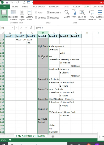Click the Insert Function fx icon

[x=31, y=27]
